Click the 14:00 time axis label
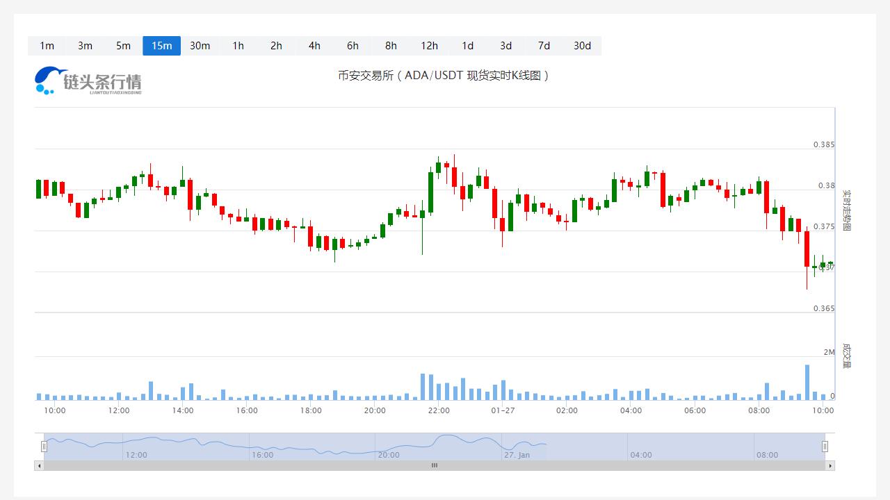 click(183, 410)
